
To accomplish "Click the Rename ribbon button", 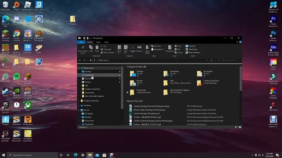I will (x=139, y=49).
